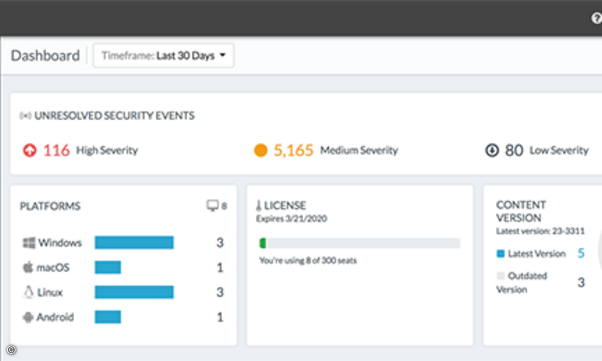Click the Outdated Version count 3

point(581,283)
